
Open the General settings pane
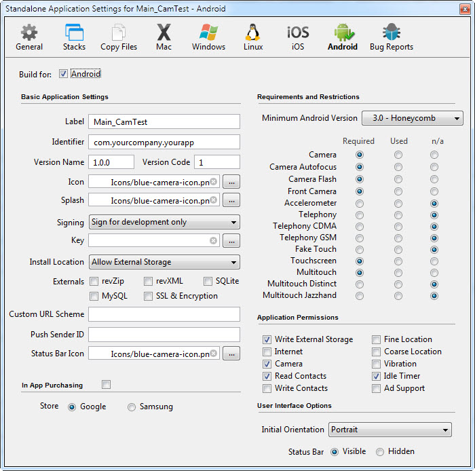tap(29, 37)
